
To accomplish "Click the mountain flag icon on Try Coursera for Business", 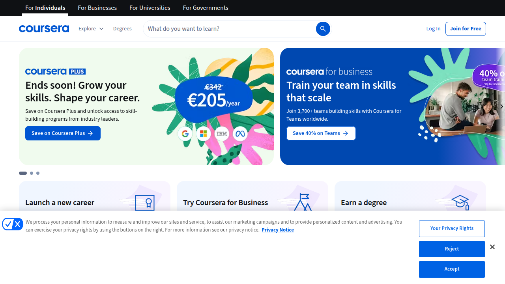I will 303,202.
